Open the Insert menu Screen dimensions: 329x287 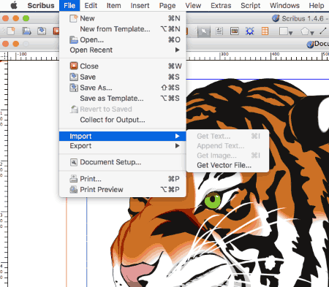[x=140, y=5]
